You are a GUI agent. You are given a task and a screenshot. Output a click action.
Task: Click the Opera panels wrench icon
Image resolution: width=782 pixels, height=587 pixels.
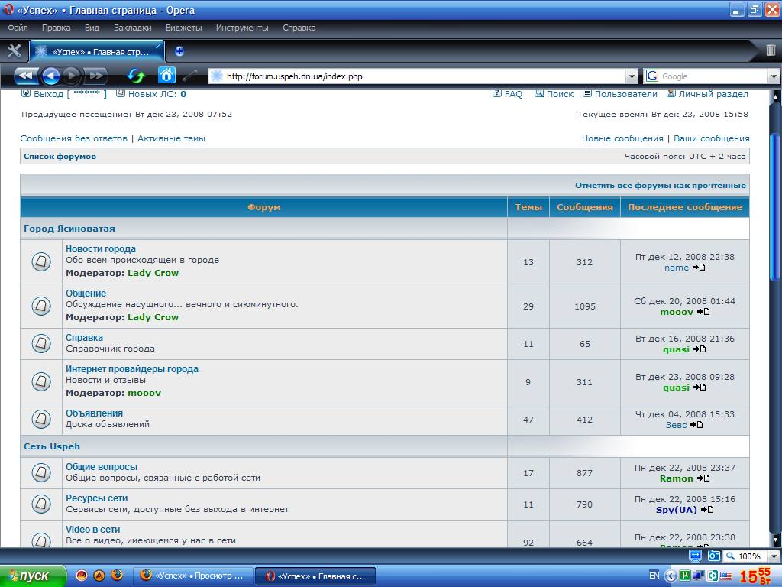point(14,51)
